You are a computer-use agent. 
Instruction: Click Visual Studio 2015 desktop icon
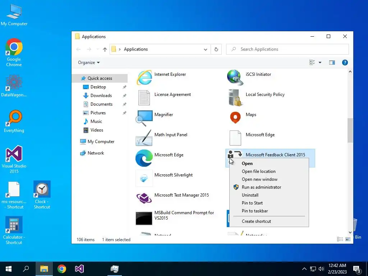point(14,159)
